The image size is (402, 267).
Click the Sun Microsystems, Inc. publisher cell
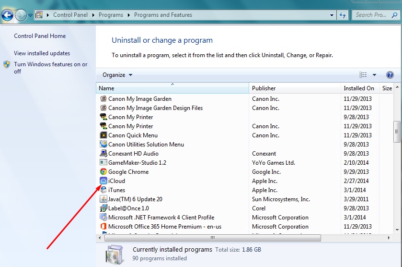pos(281,199)
